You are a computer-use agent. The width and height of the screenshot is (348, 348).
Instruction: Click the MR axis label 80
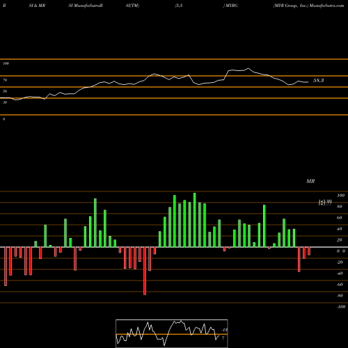pos(340,207)
